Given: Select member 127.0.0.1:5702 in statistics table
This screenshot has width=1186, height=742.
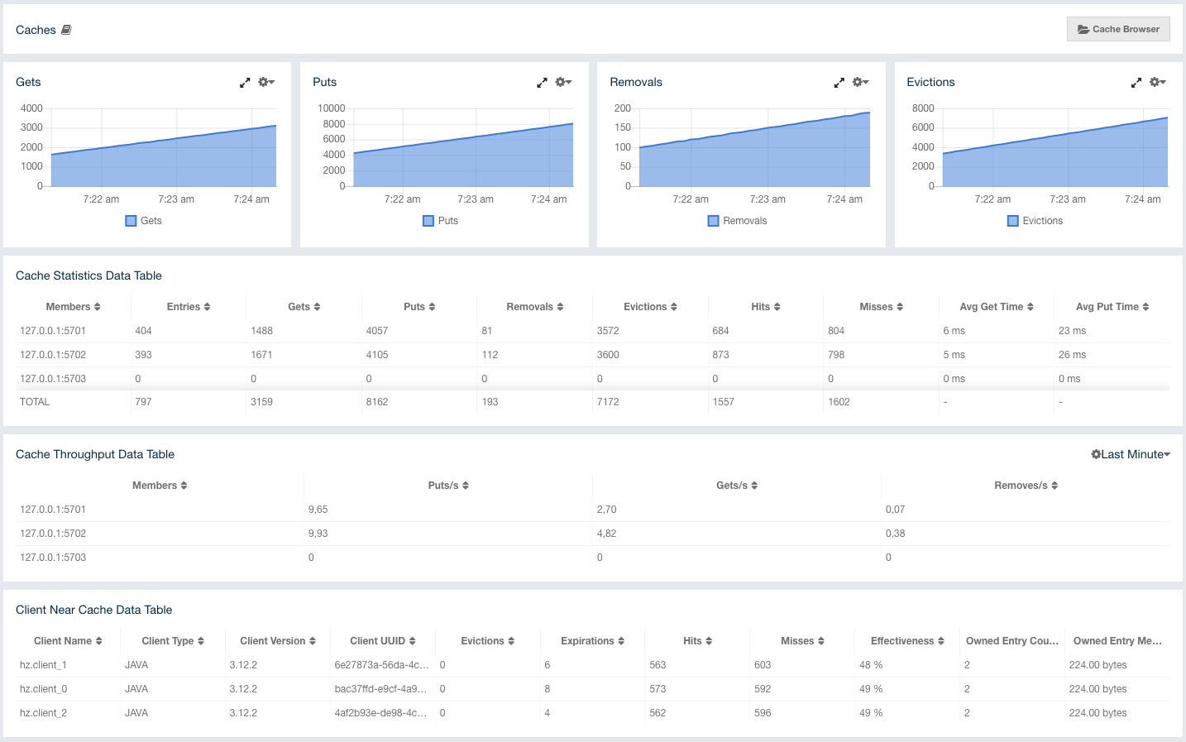Looking at the screenshot, I should pos(53,355).
